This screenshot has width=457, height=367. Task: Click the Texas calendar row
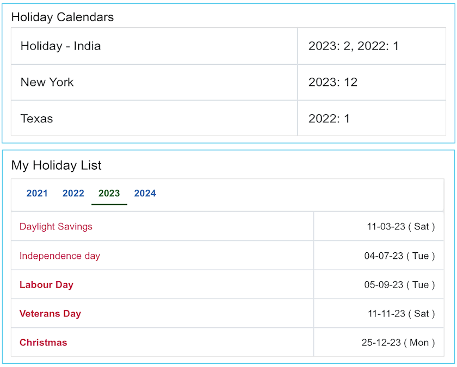[x=37, y=119]
